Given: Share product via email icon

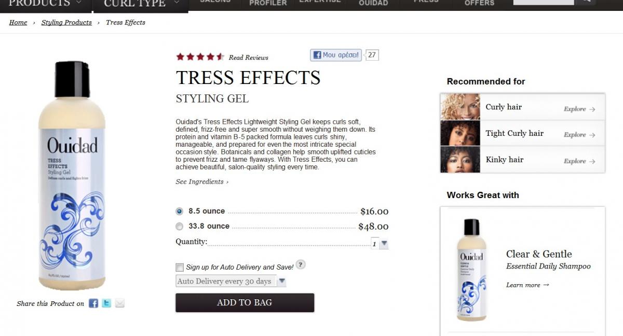Looking at the screenshot, I should pos(120,303).
